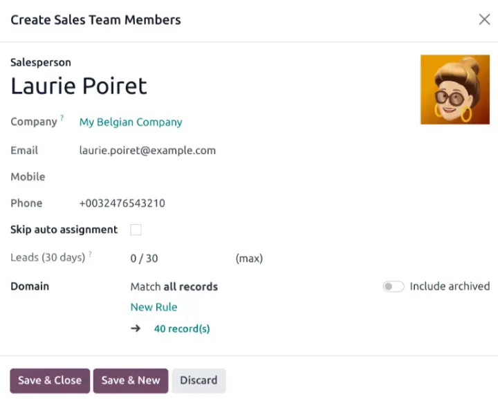Click the Include archived label

point(450,286)
